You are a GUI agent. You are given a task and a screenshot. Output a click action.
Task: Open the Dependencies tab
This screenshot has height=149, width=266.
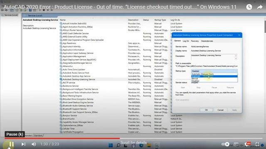207,41
